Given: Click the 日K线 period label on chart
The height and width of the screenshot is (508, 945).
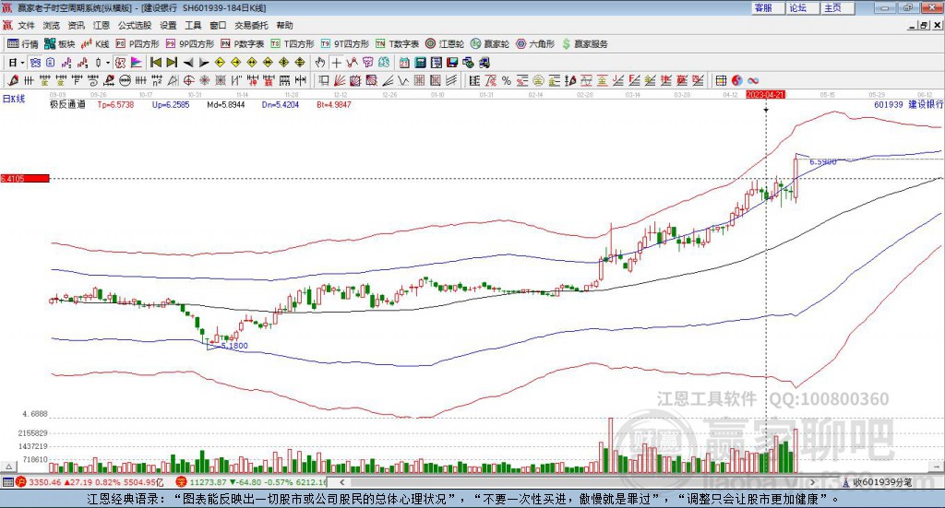Looking at the screenshot, I should point(14,97).
